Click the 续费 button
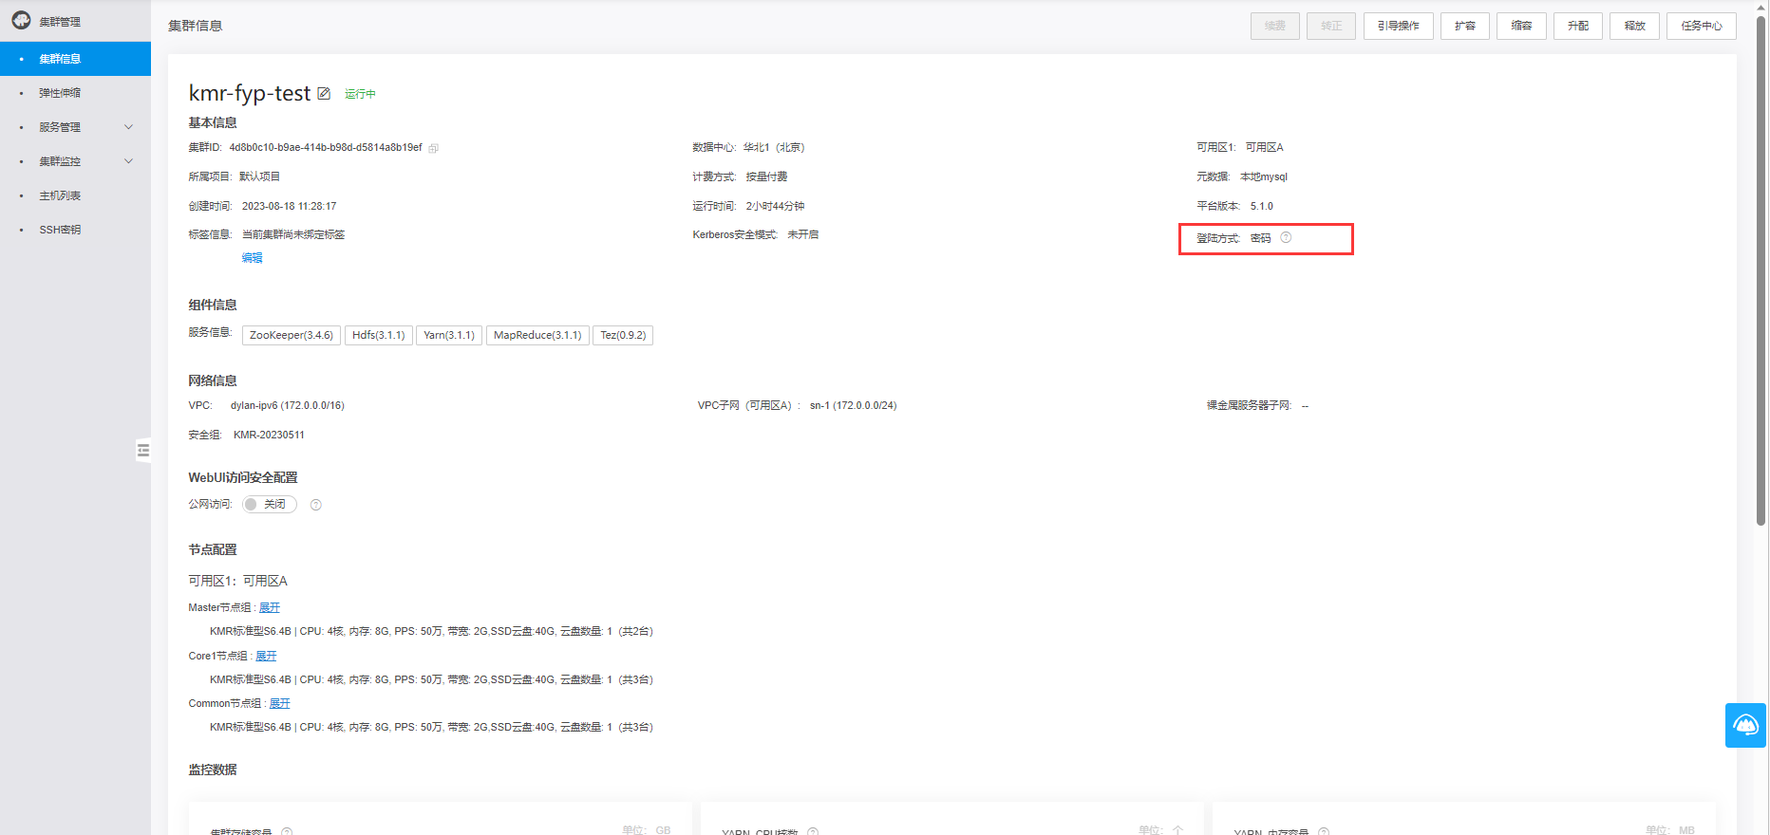Image resolution: width=1770 pixels, height=835 pixels. [1275, 26]
